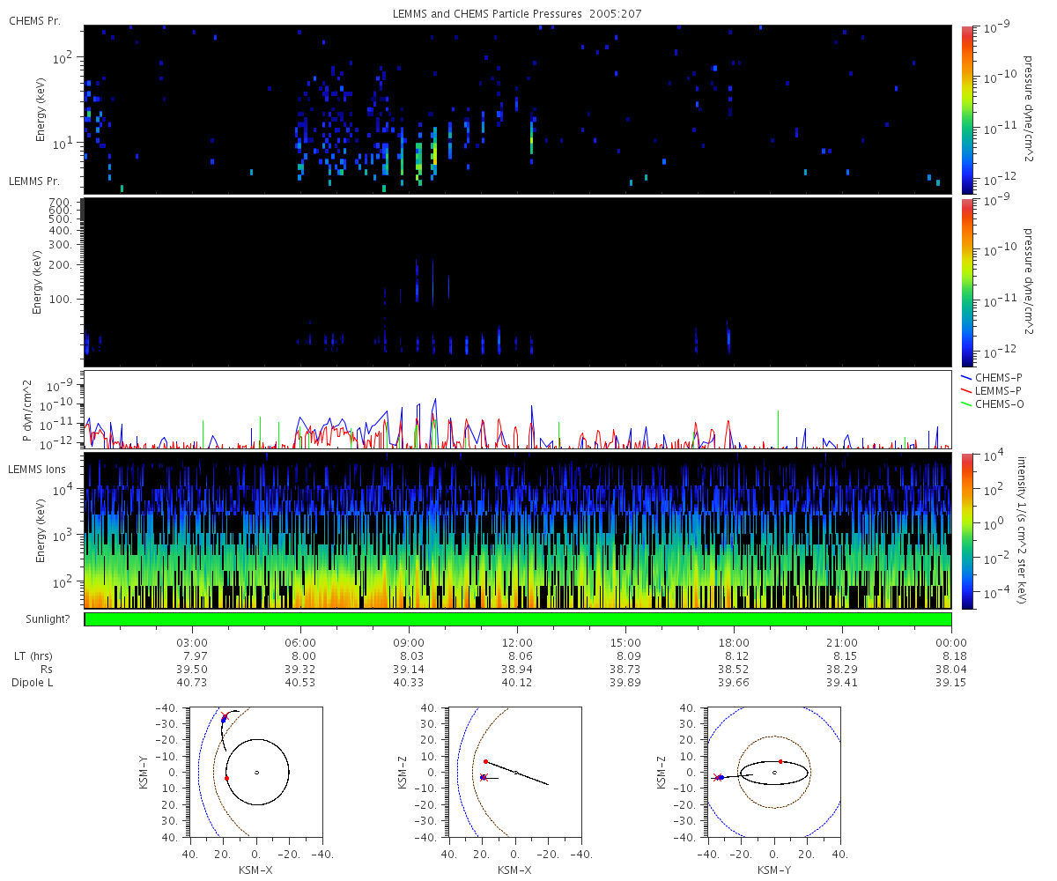Viewport: 1057px width, 881px height.
Task: Click the 15:00 time tick label
Action: (x=625, y=642)
